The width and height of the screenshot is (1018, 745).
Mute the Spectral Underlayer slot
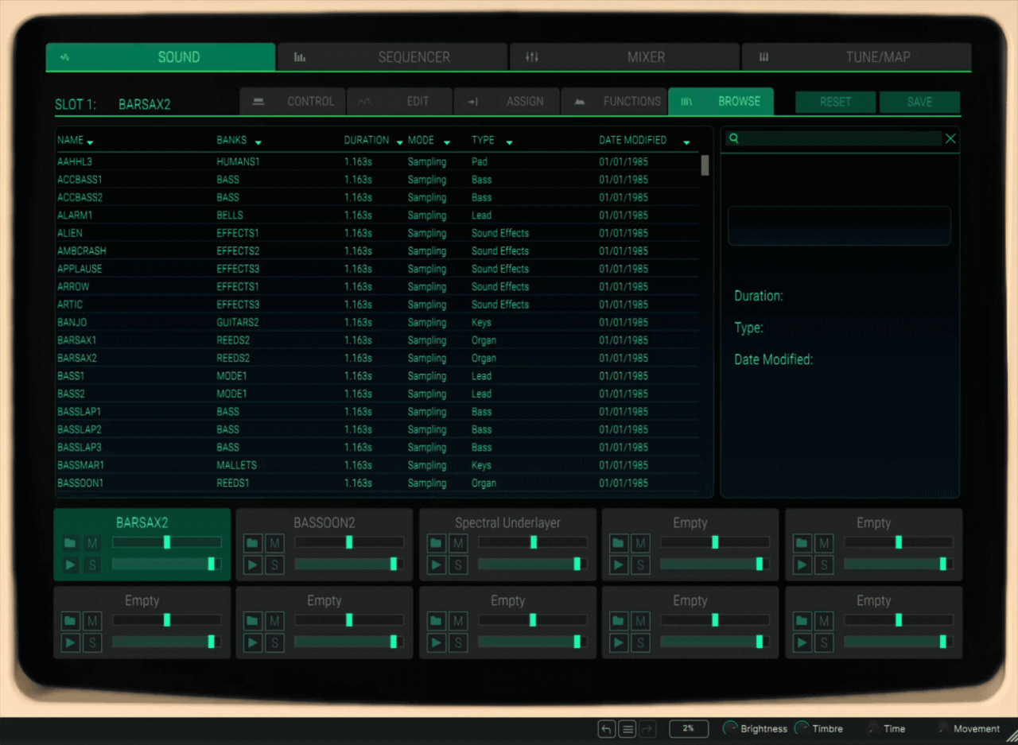(458, 543)
